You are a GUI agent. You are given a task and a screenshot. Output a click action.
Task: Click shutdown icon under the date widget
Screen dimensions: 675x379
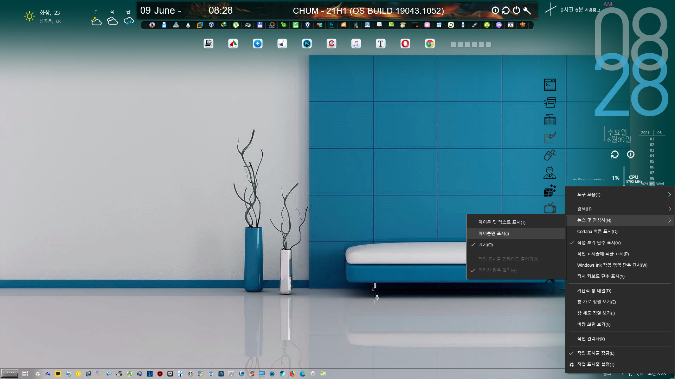click(631, 154)
